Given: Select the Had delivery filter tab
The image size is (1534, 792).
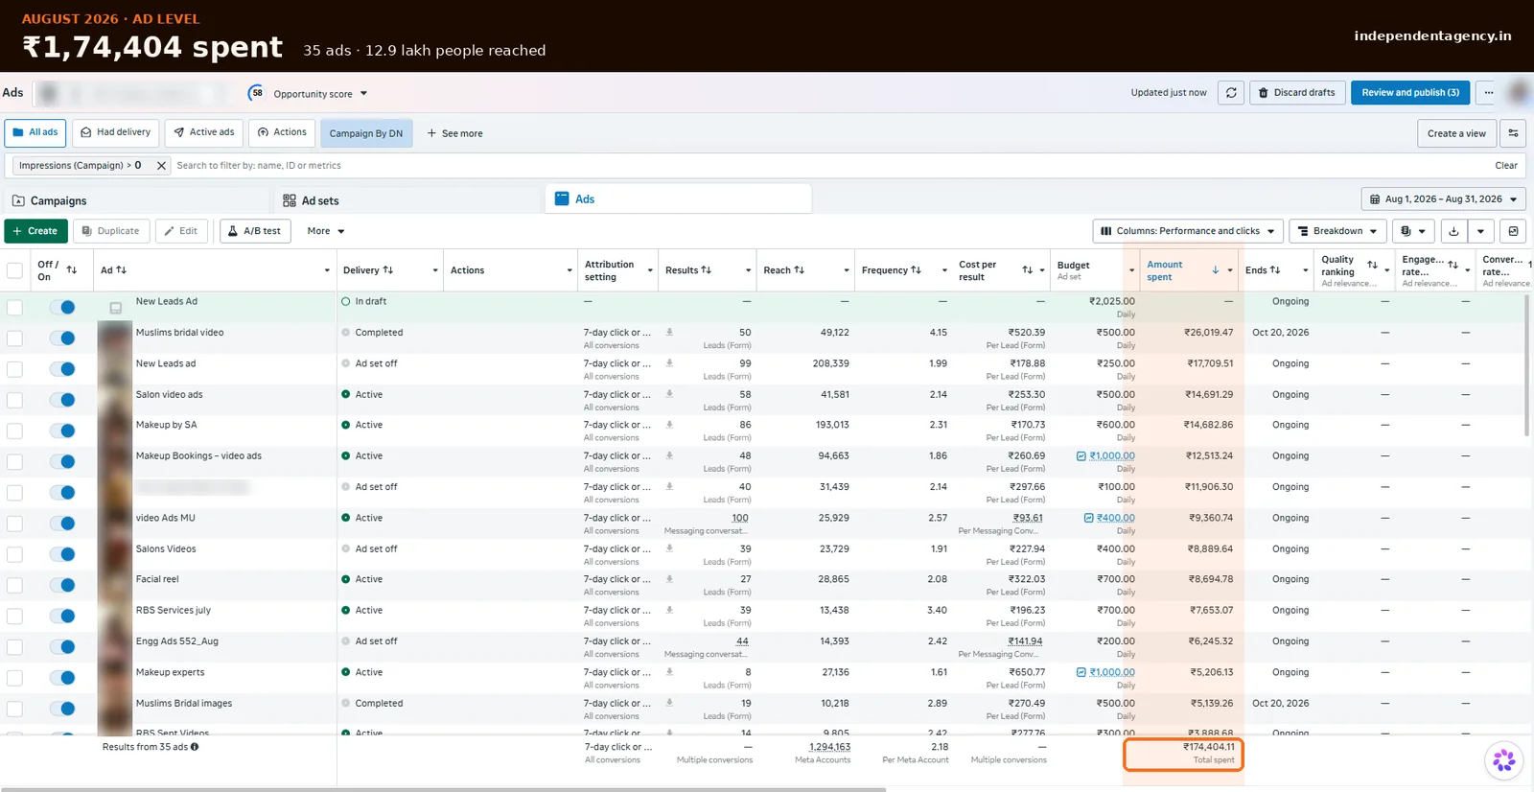Looking at the screenshot, I should (x=115, y=132).
